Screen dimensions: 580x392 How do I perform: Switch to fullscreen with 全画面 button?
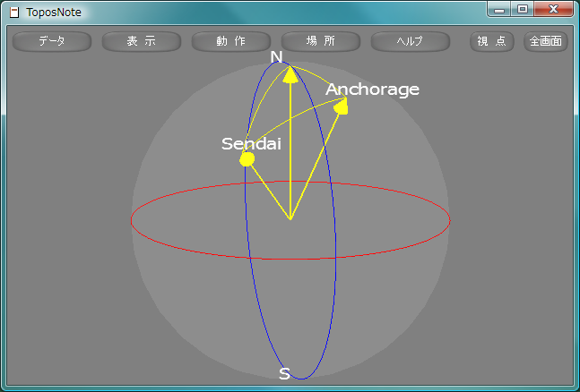click(x=546, y=41)
